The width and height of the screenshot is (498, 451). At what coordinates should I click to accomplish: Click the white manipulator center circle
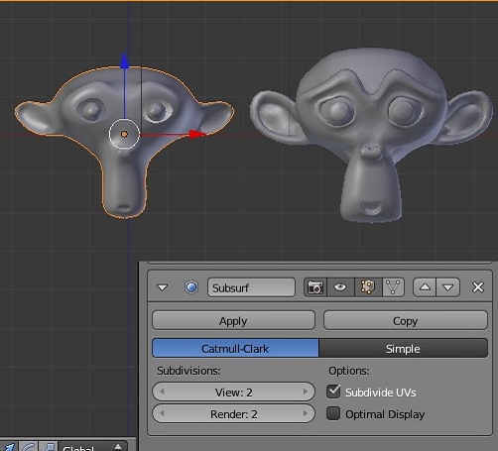coord(124,134)
